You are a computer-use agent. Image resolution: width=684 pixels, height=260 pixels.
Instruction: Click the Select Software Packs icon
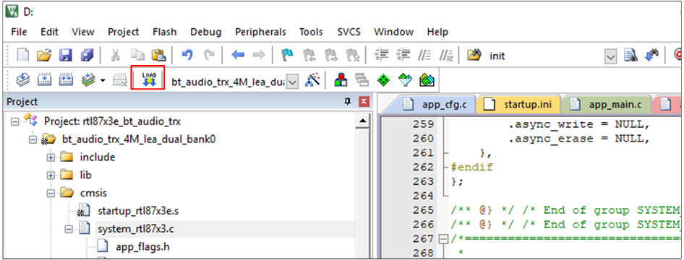point(404,80)
